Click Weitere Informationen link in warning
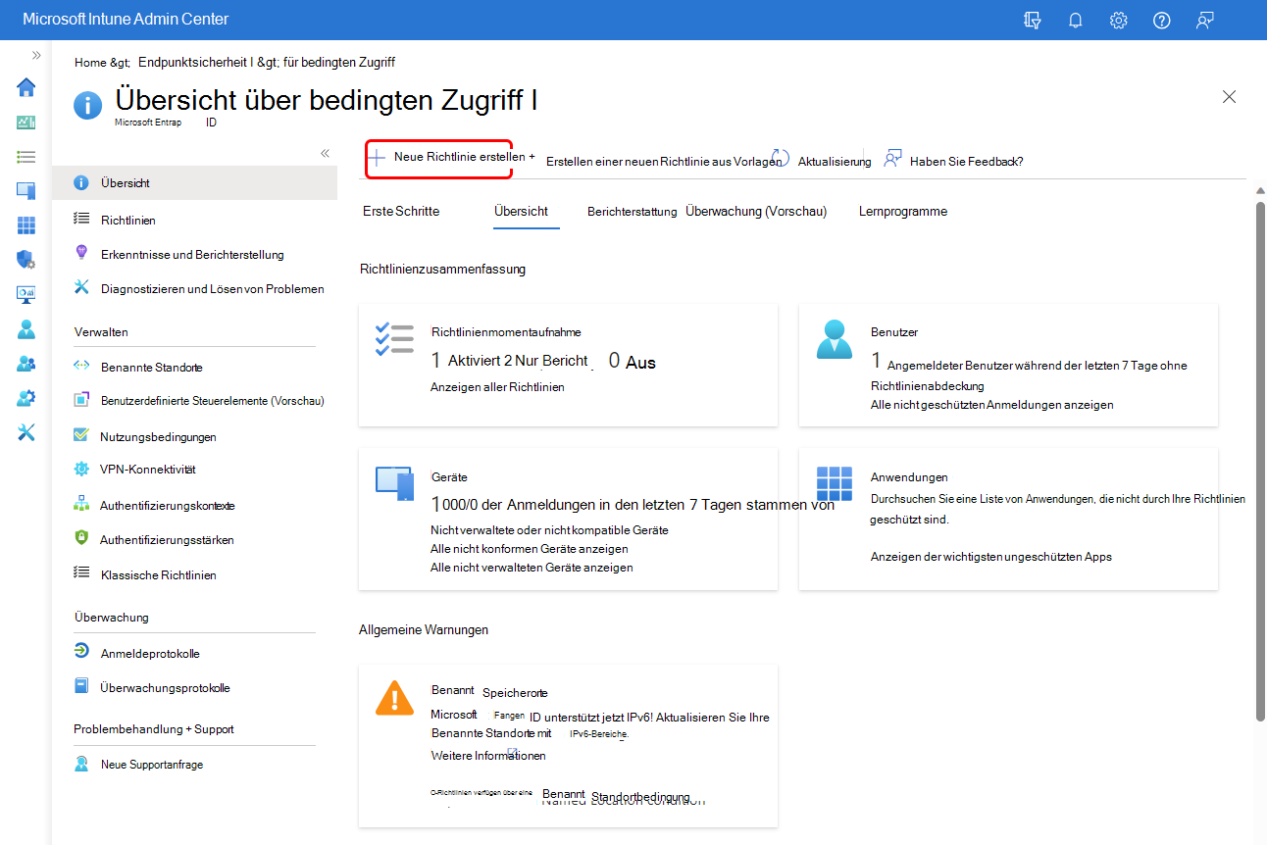The width and height of the screenshot is (1267, 845). click(488, 755)
